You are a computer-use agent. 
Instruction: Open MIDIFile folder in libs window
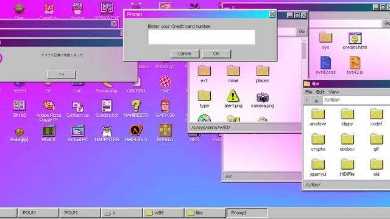pos(347,168)
